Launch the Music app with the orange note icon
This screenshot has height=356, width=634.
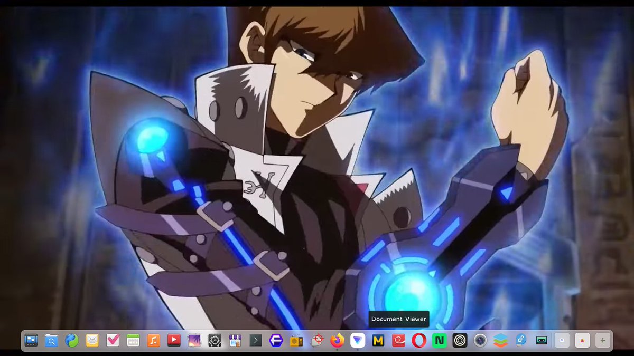point(153,341)
